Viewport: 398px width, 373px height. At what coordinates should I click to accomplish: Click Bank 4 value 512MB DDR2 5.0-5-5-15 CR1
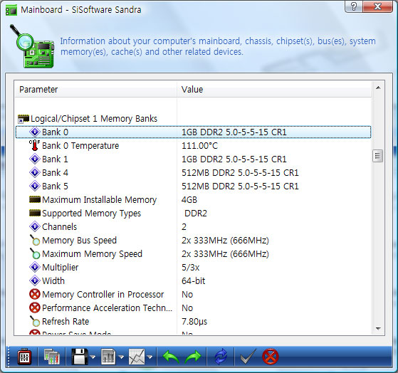click(240, 172)
